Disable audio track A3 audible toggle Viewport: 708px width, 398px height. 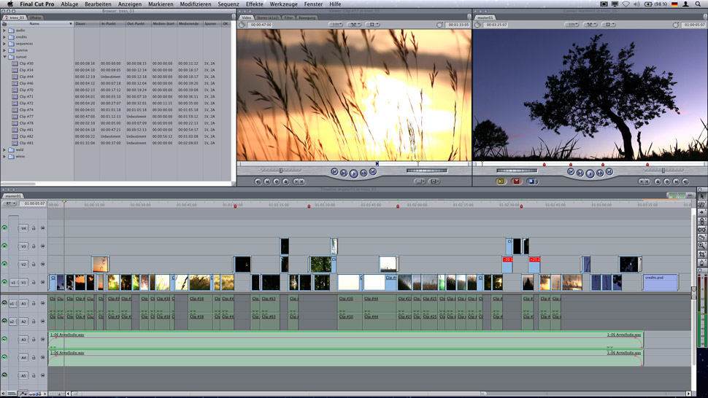4,340
